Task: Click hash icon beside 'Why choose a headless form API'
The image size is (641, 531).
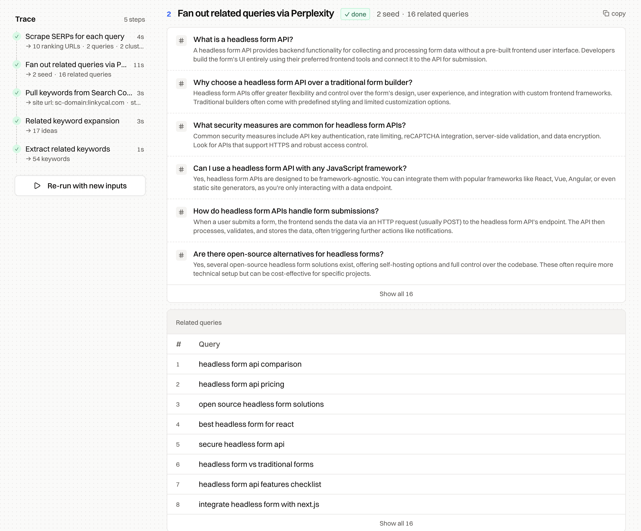Action: point(181,84)
